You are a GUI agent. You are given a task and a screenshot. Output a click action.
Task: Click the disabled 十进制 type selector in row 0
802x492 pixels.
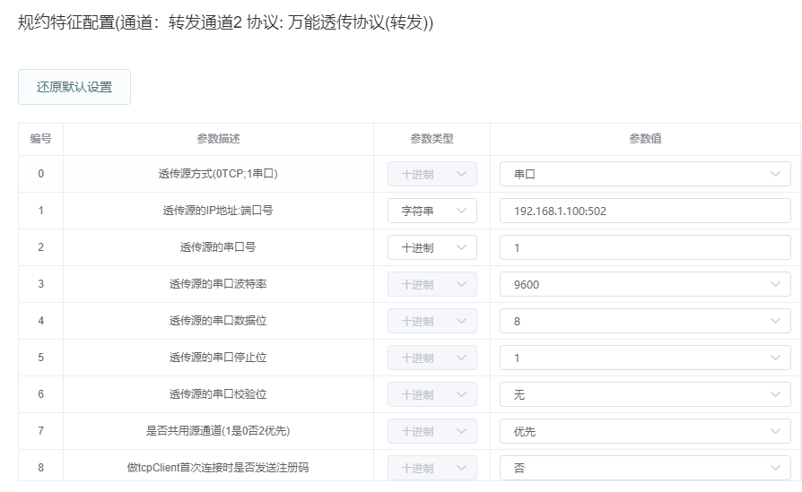coord(432,174)
